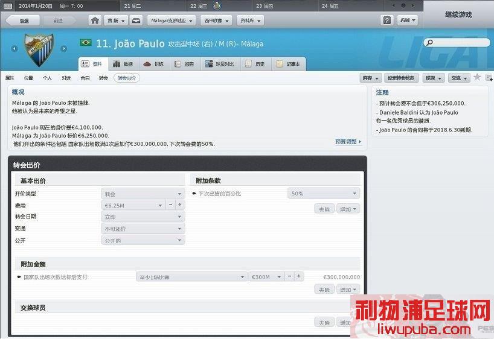
Task: Open the 资料库 dropdown
Action: 250,21
